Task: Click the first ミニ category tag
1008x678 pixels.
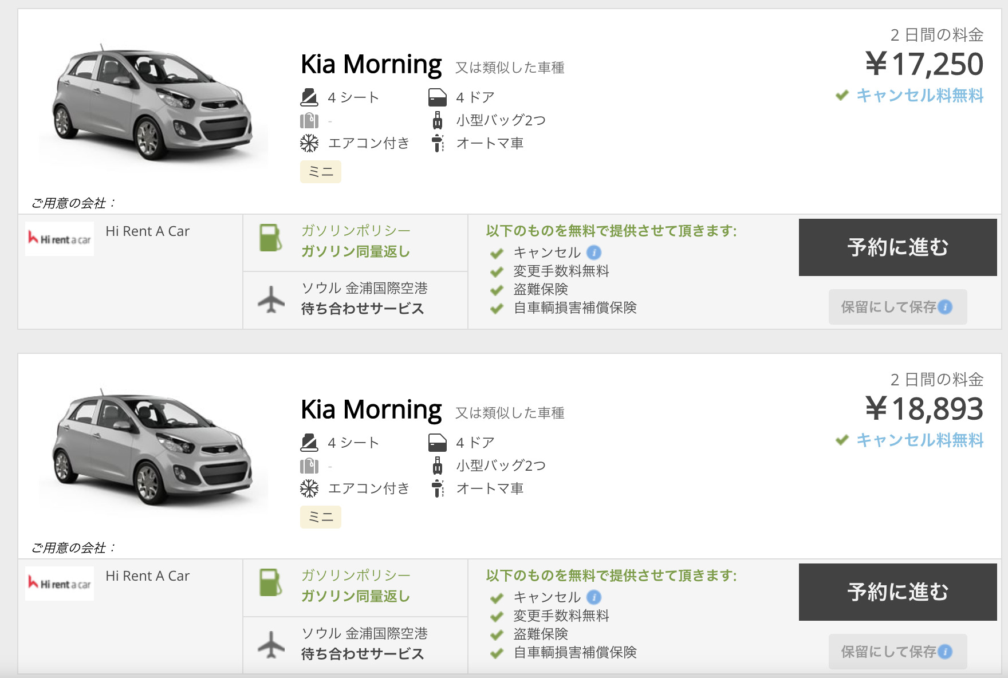Action: [x=321, y=172]
